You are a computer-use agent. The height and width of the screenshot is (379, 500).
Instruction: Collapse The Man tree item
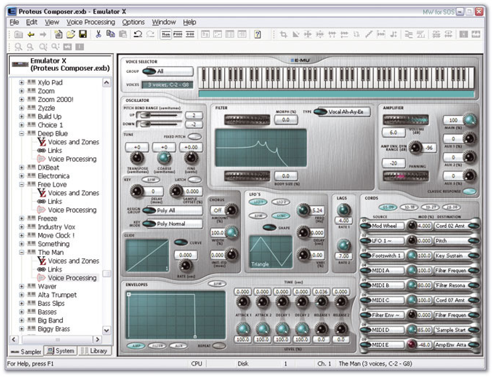tap(22, 252)
